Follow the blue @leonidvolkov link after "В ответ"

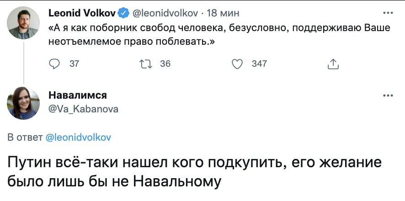(x=79, y=137)
